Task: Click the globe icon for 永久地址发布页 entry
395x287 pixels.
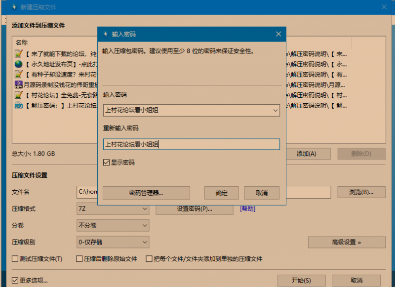Action: pyautogui.click(x=18, y=64)
